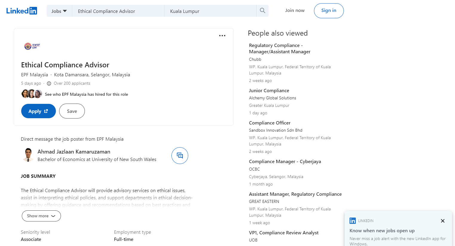Screen dimensions: 455x246
Task: Open Regulatory Compliance Manager job at Chubb
Action: pyautogui.click(x=280, y=48)
